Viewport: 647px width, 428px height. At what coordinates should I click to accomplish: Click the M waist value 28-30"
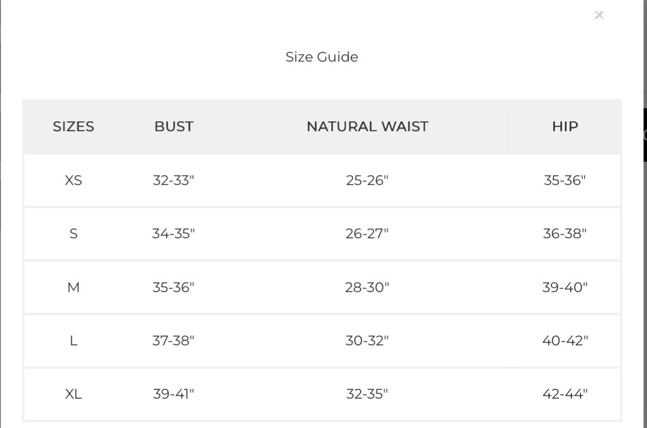tap(367, 287)
